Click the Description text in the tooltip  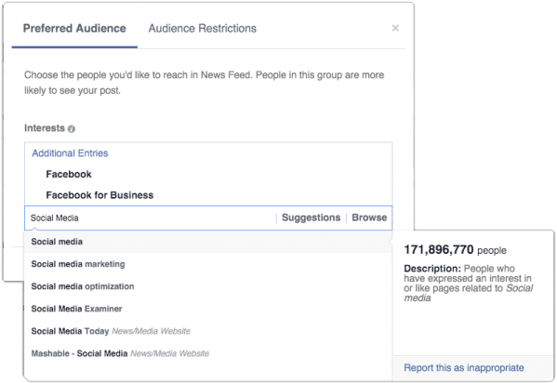coord(468,284)
